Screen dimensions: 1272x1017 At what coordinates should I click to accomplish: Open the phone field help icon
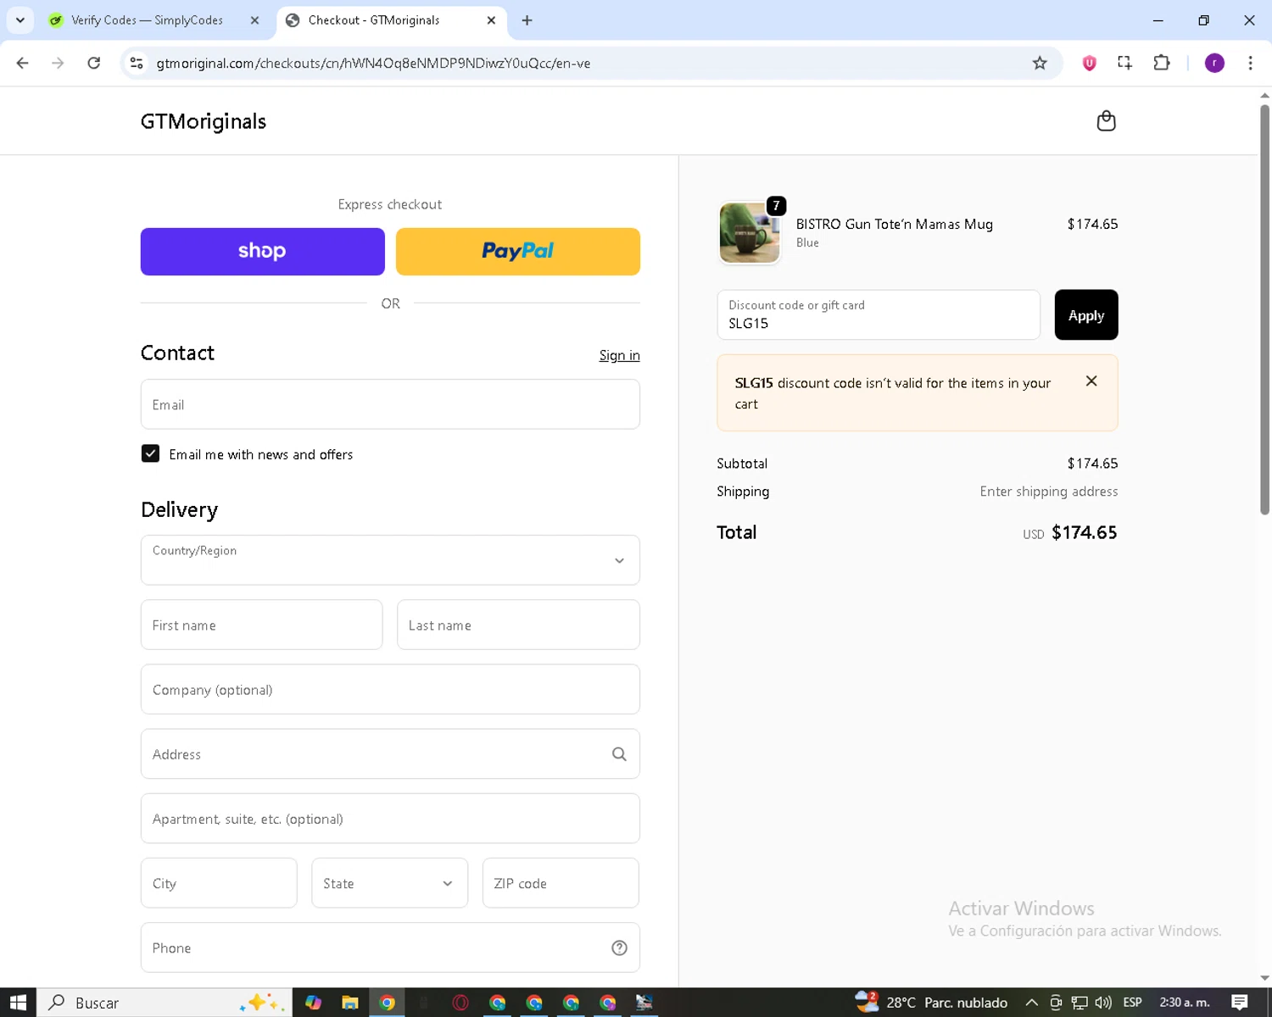pos(619,948)
